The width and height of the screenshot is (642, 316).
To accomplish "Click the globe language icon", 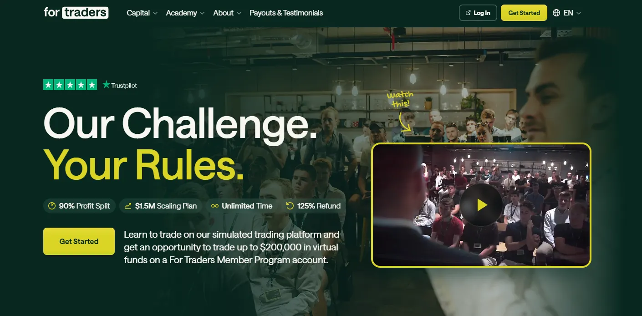I will pos(556,13).
